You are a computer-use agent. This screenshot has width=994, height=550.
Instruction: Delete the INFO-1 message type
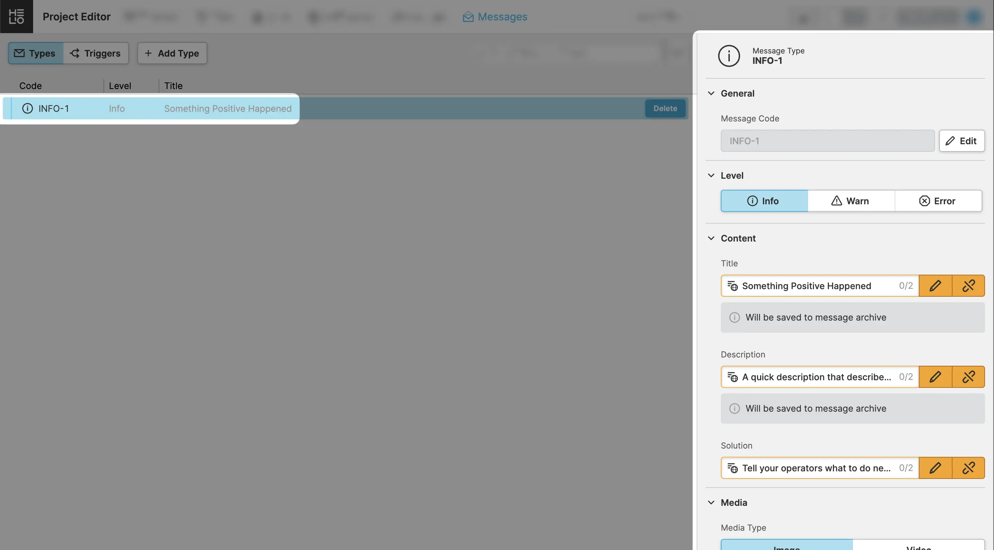click(665, 108)
